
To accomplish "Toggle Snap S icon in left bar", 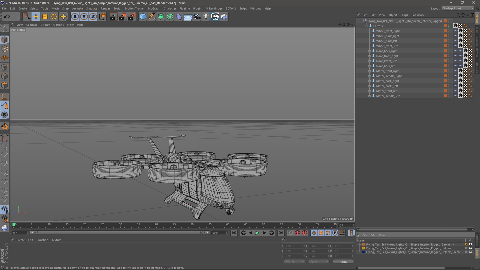I will tap(4, 115).
